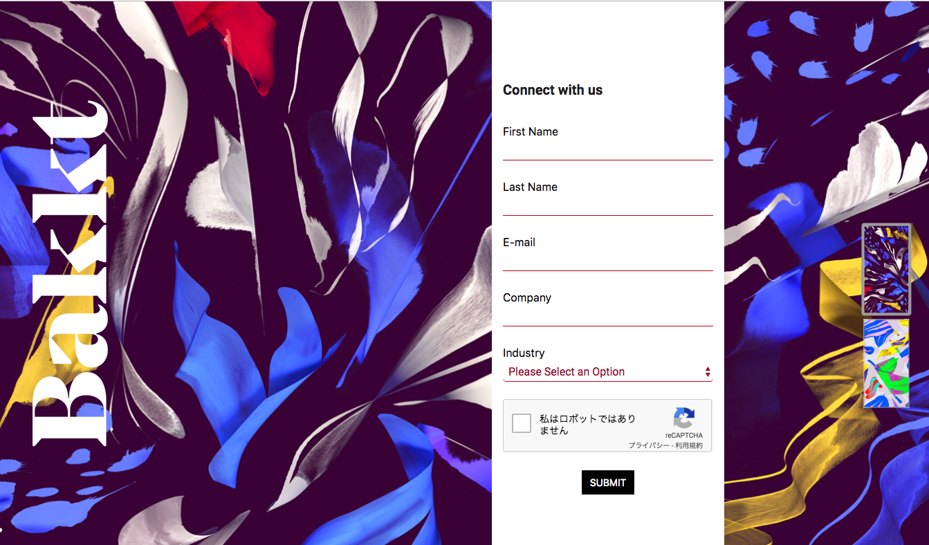This screenshot has height=545, width=929.
Task: Open the reCAPTCHA 利用規約 link
Action: (689, 446)
